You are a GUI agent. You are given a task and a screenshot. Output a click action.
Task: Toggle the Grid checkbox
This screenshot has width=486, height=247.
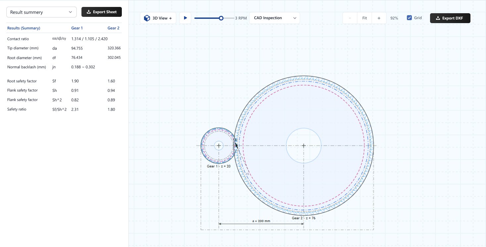click(x=410, y=18)
